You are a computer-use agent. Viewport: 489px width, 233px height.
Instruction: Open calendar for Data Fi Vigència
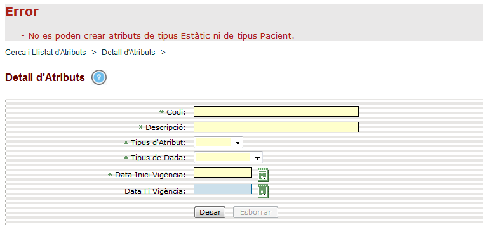(x=263, y=191)
